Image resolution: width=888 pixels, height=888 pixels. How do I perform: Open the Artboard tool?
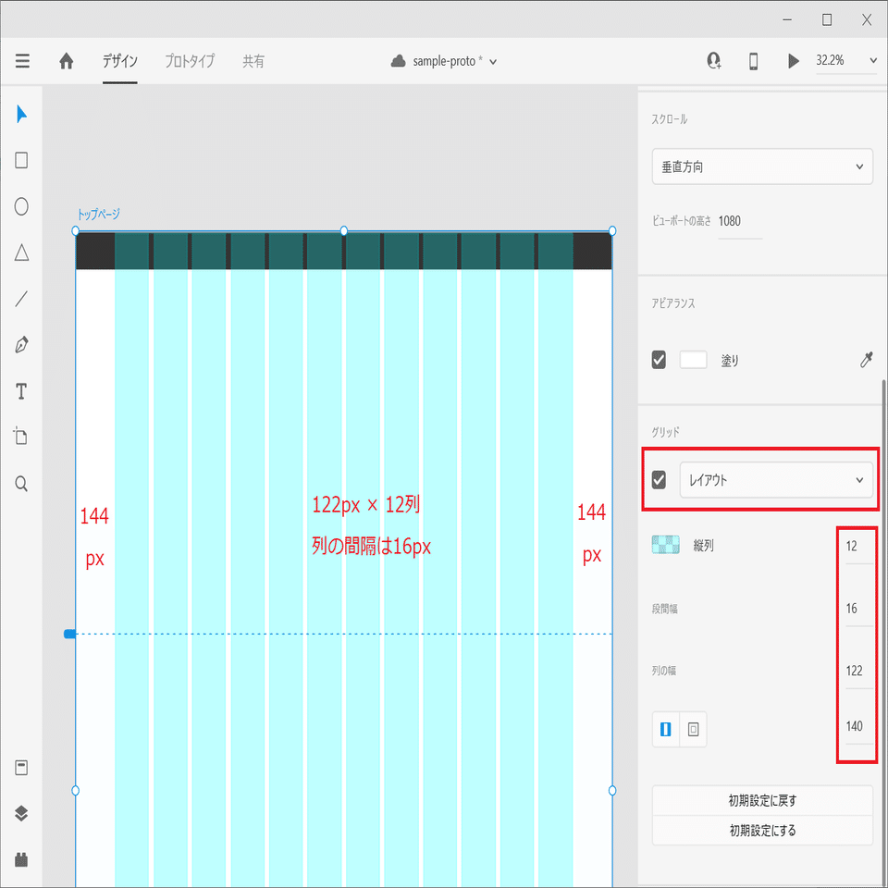coord(20,438)
